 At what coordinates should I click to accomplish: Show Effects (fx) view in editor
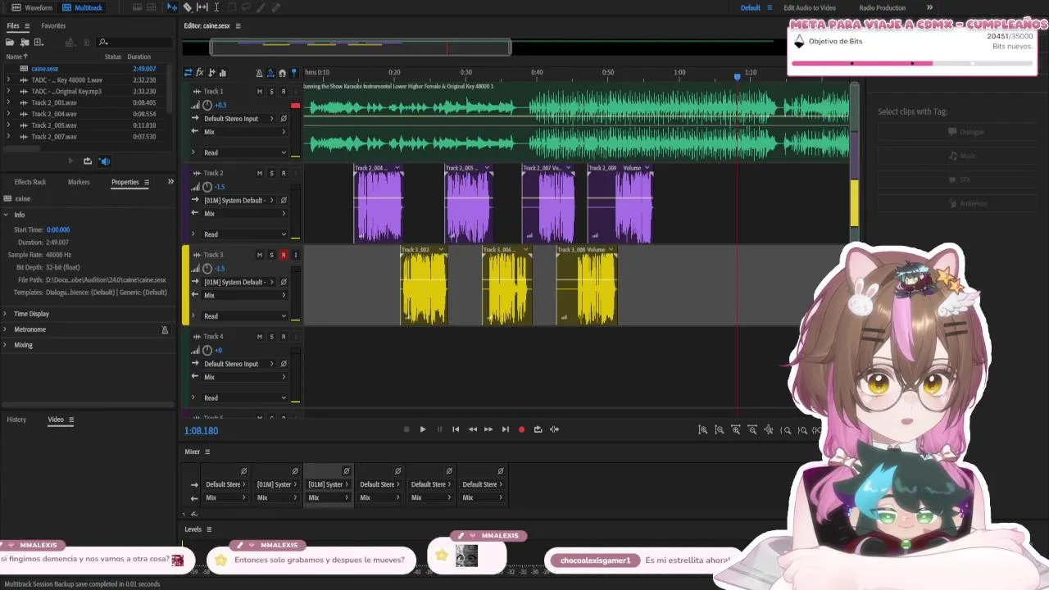[x=199, y=73]
